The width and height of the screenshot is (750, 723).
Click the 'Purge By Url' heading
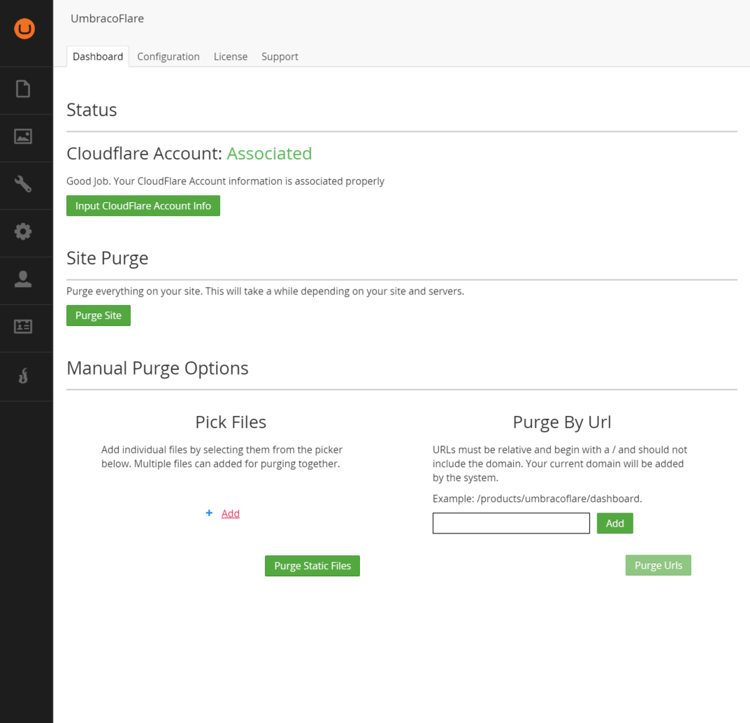(x=562, y=422)
